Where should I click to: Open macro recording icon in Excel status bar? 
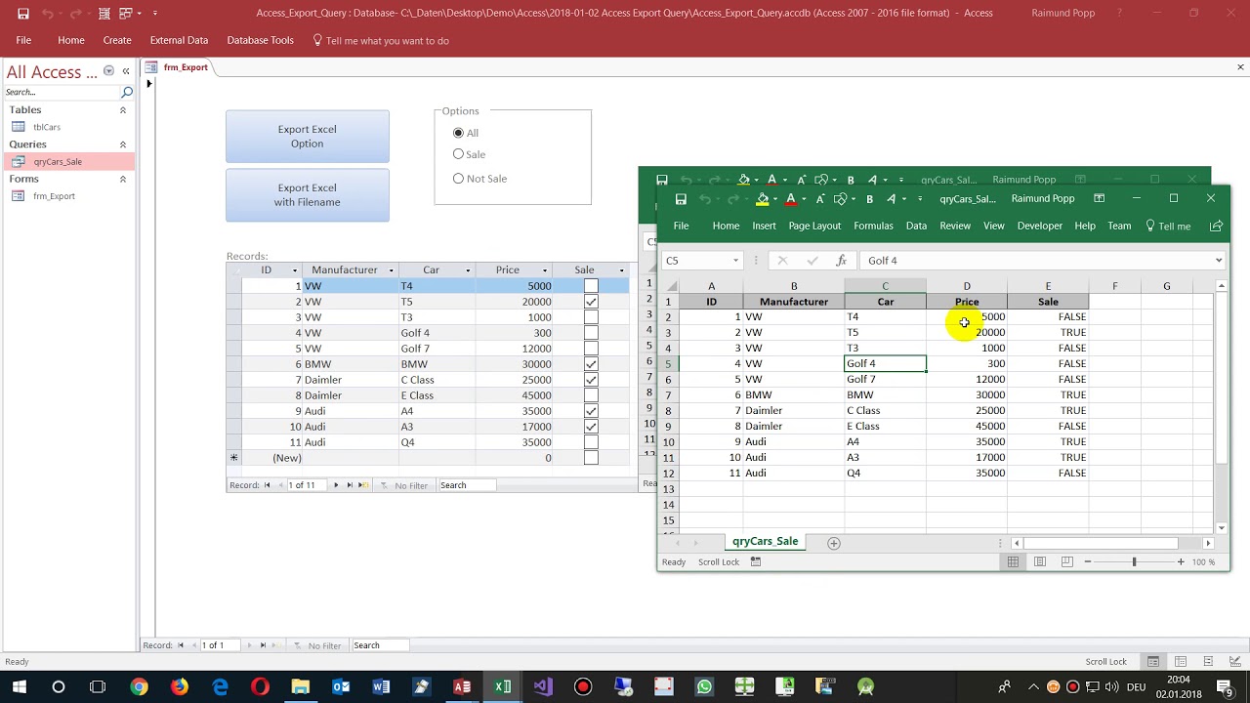(755, 561)
